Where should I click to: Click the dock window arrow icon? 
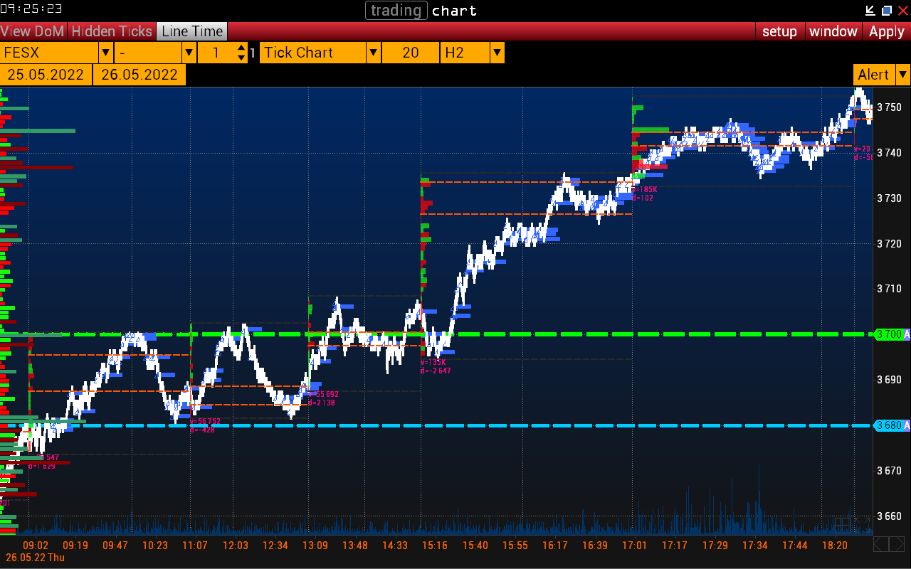870,11
